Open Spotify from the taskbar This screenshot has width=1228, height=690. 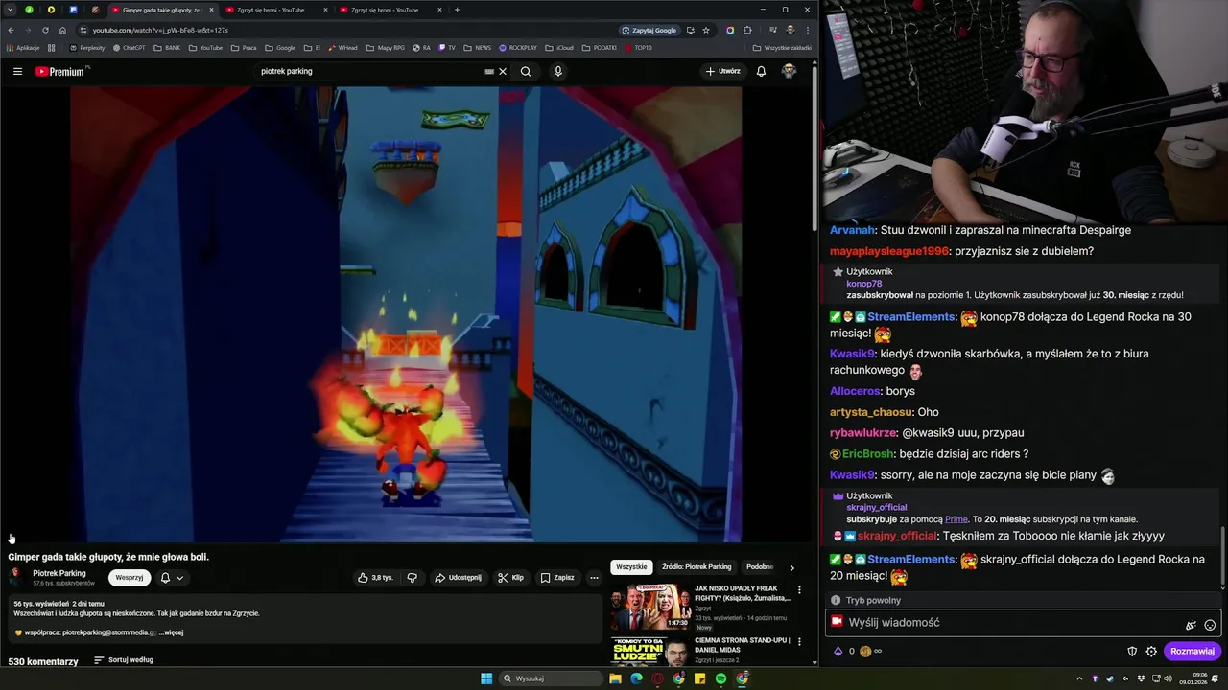point(720,678)
